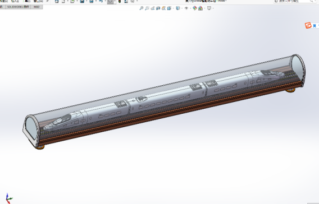Open the dropdown arrow beside the Save icon

[86, 1]
